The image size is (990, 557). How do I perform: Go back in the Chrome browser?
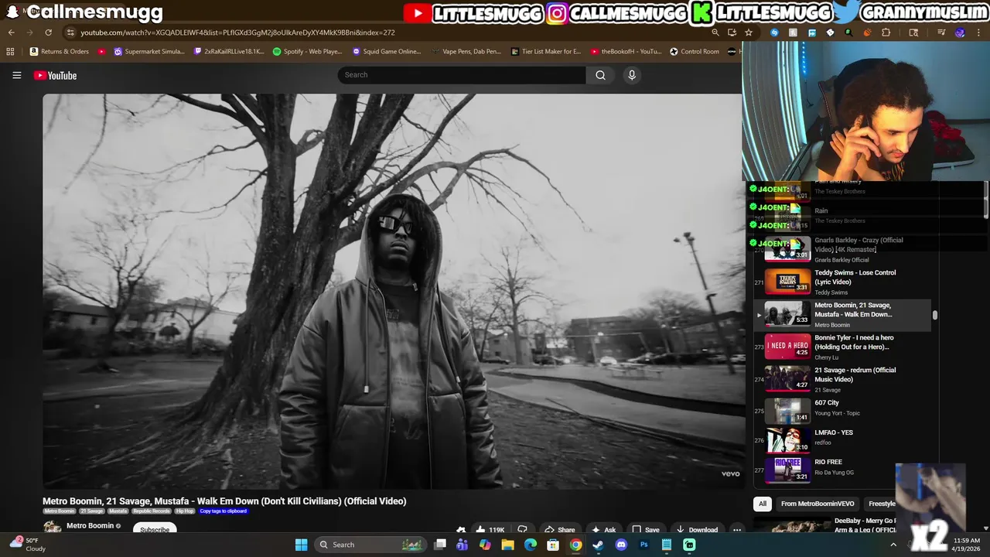pyautogui.click(x=11, y=32)
